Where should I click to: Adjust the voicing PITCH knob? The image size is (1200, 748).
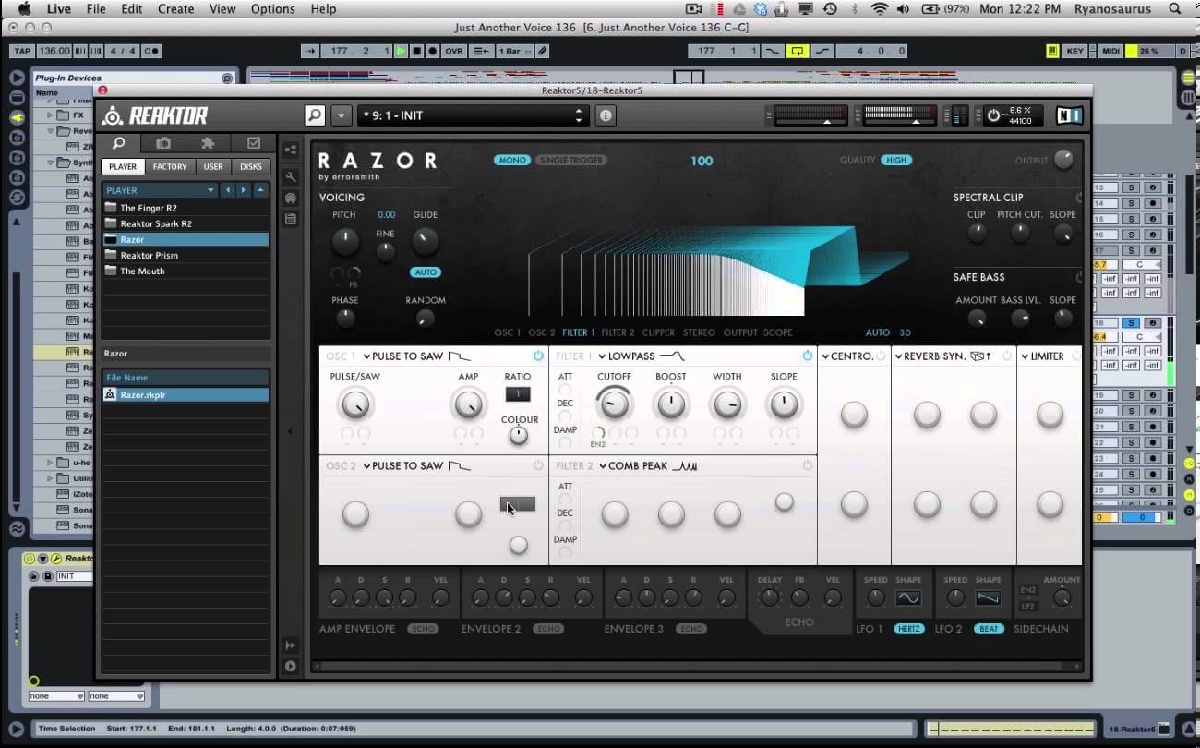(344, 242)
